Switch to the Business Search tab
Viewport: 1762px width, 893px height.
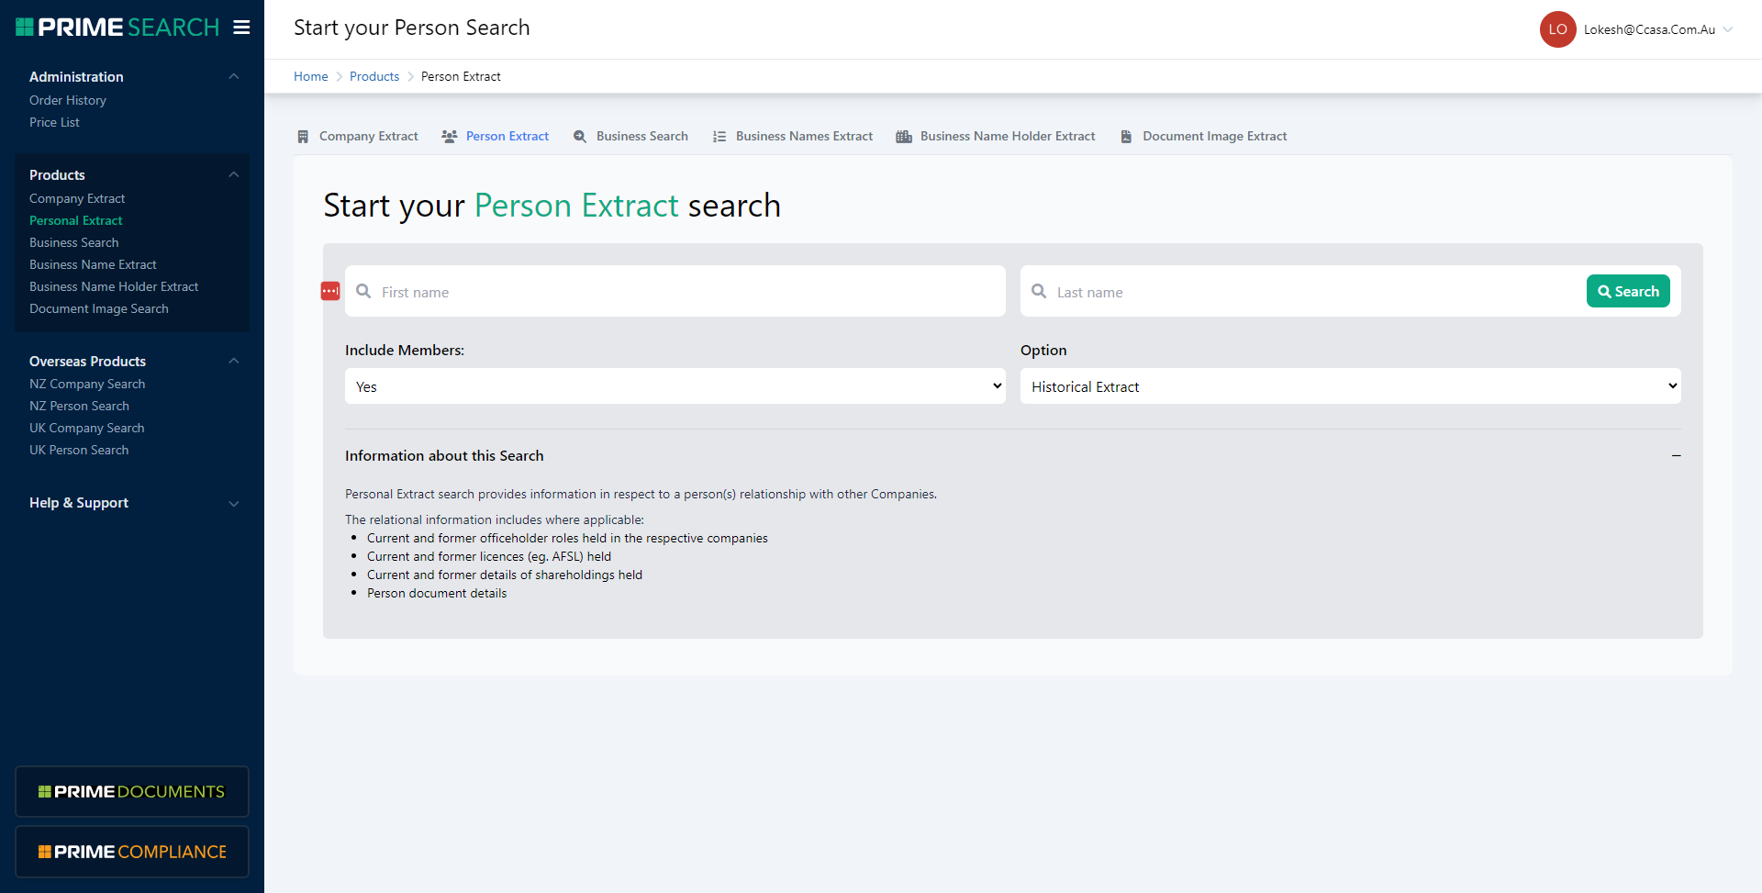click(631, 137)
